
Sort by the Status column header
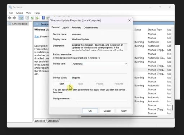[138, 30]
